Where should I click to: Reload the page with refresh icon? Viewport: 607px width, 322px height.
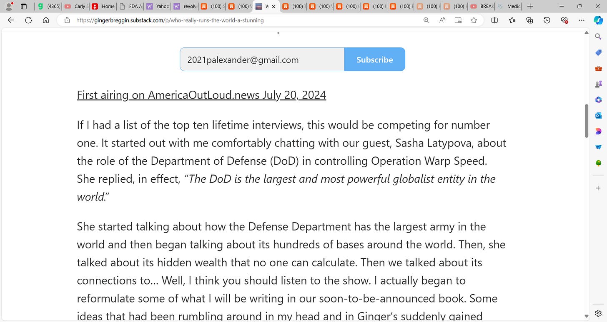click(28, 20)
